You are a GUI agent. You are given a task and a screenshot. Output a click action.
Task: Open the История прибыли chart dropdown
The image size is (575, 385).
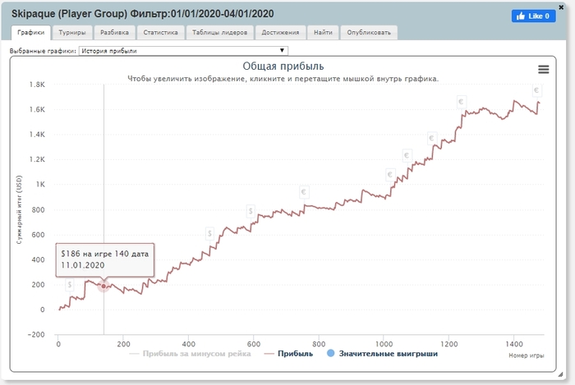pyautogui.click(x=184, y=51)
